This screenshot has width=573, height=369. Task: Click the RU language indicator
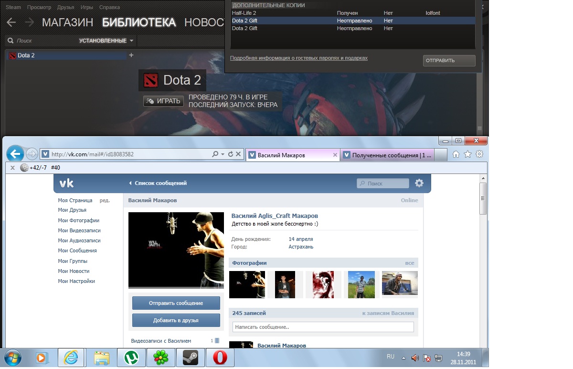click(x=391, y=357)
